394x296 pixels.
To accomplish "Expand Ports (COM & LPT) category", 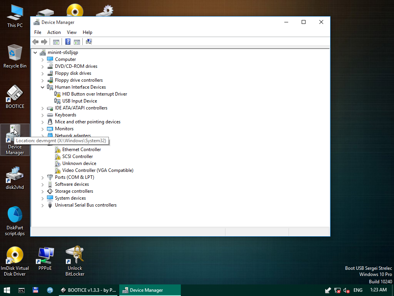I will tap(42, 177).
